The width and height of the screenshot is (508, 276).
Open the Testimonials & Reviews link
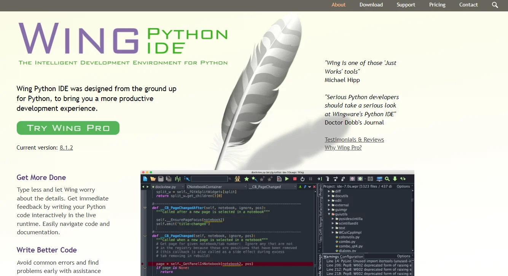pyautogui.click(x=354, y=140)
